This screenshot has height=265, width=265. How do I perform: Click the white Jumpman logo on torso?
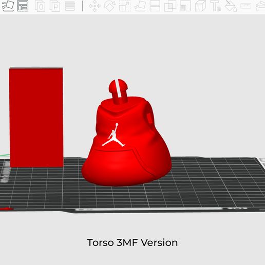point(113,135)
